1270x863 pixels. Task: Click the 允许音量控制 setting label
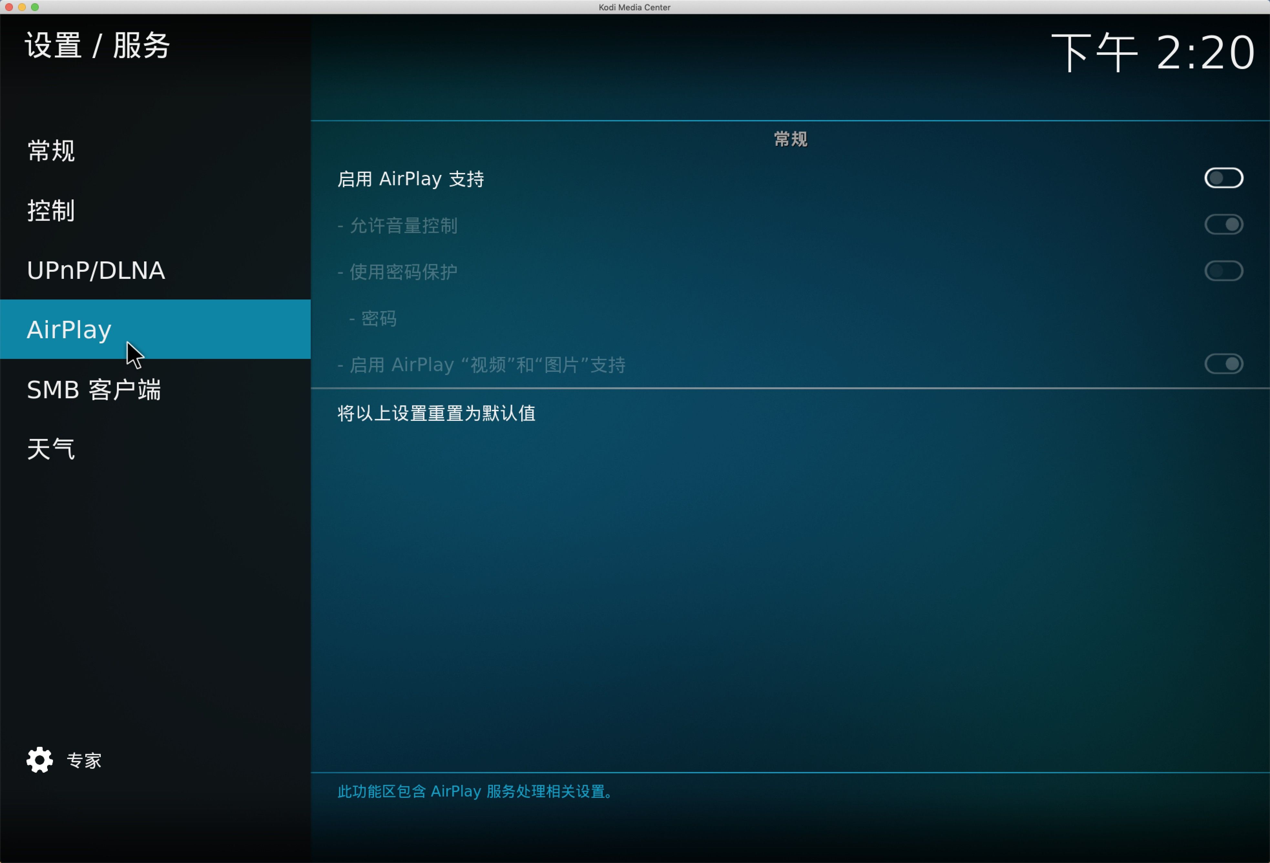click(403, 226)
